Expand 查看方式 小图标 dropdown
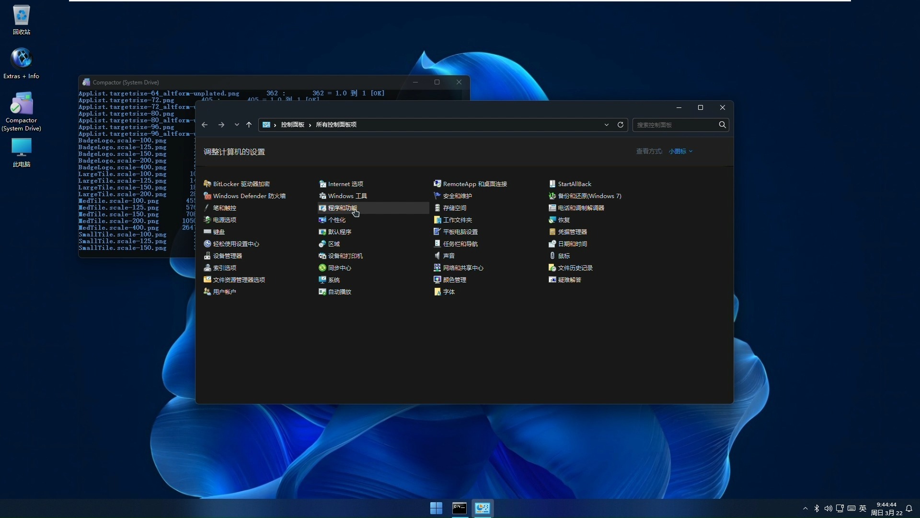The width and height of the screenshot is (920, 518). pyautogui.click(x=681, y=152)
